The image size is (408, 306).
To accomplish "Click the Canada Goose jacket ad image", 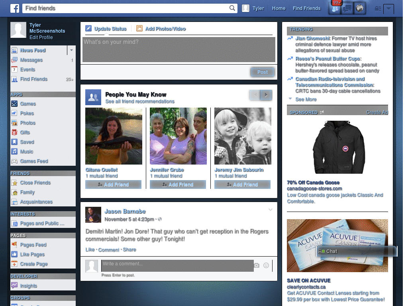I will [339, 147].
